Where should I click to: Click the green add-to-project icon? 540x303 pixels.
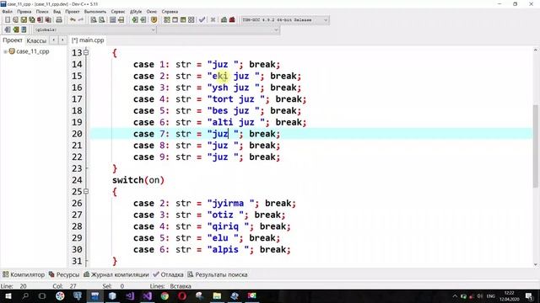tap(15, 30)
